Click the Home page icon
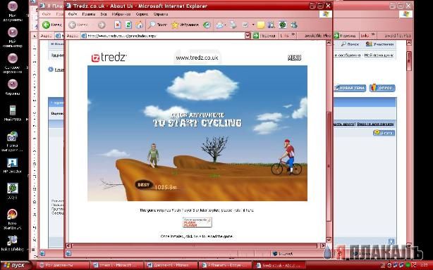433x270 pixels. click(x=140, y=25)
